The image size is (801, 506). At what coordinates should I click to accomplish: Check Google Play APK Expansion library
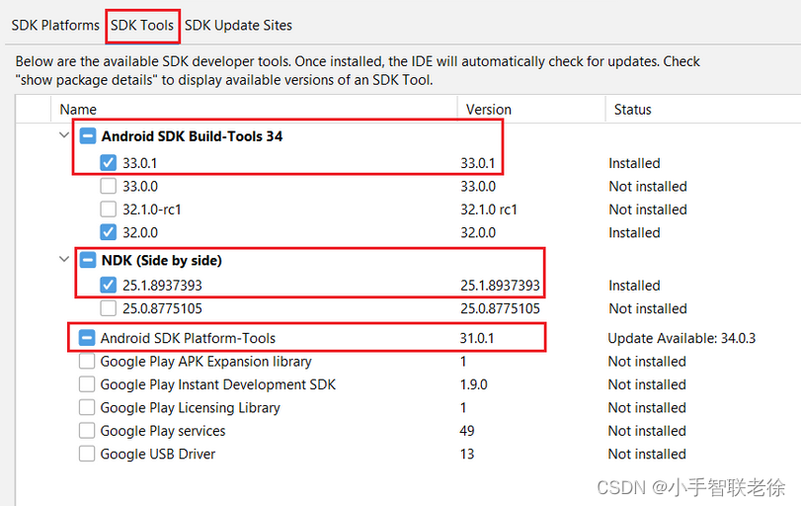[x=87, y=362]
